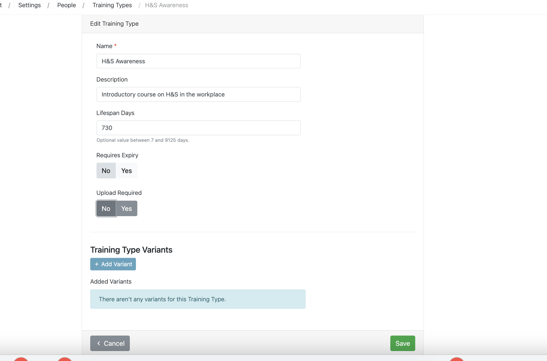This screenshot has height=361, width=547.
Task: Click the Lifespan Days field showing 730
Action: tap(198, 128)
